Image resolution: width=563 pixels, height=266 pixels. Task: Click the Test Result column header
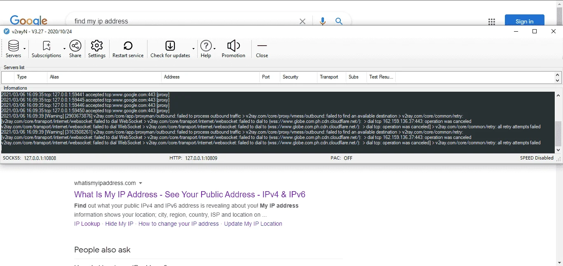(381, 77)
